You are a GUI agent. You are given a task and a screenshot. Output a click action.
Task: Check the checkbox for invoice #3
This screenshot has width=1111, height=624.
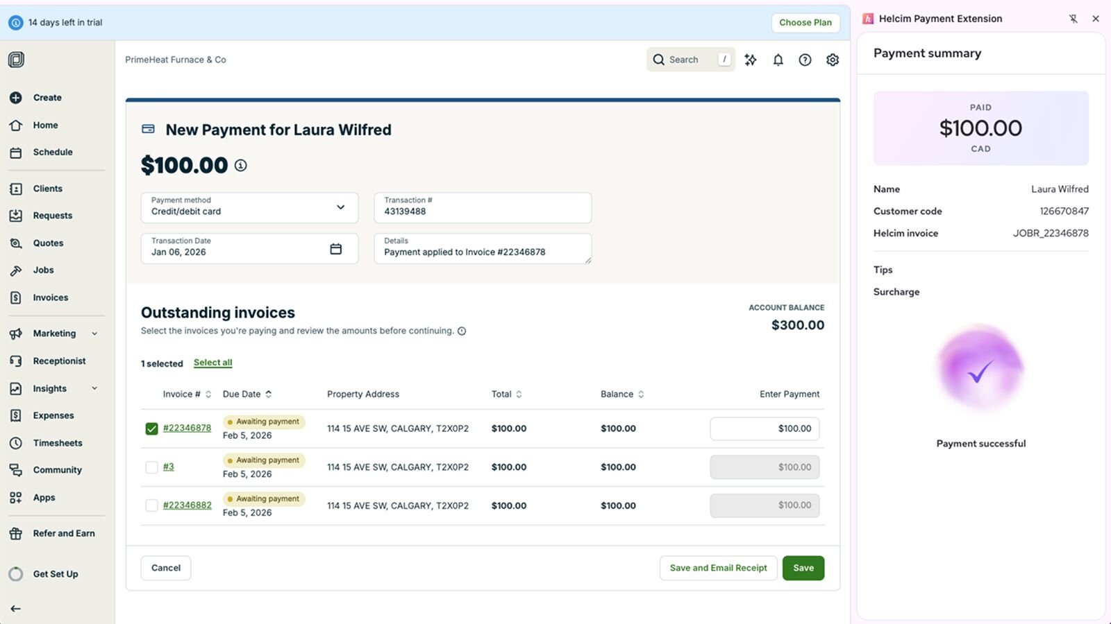[151, 467]
